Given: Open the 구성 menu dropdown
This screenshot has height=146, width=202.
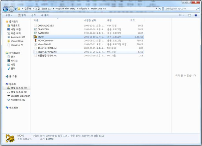Looking at the screenshot, I should 9,15.
